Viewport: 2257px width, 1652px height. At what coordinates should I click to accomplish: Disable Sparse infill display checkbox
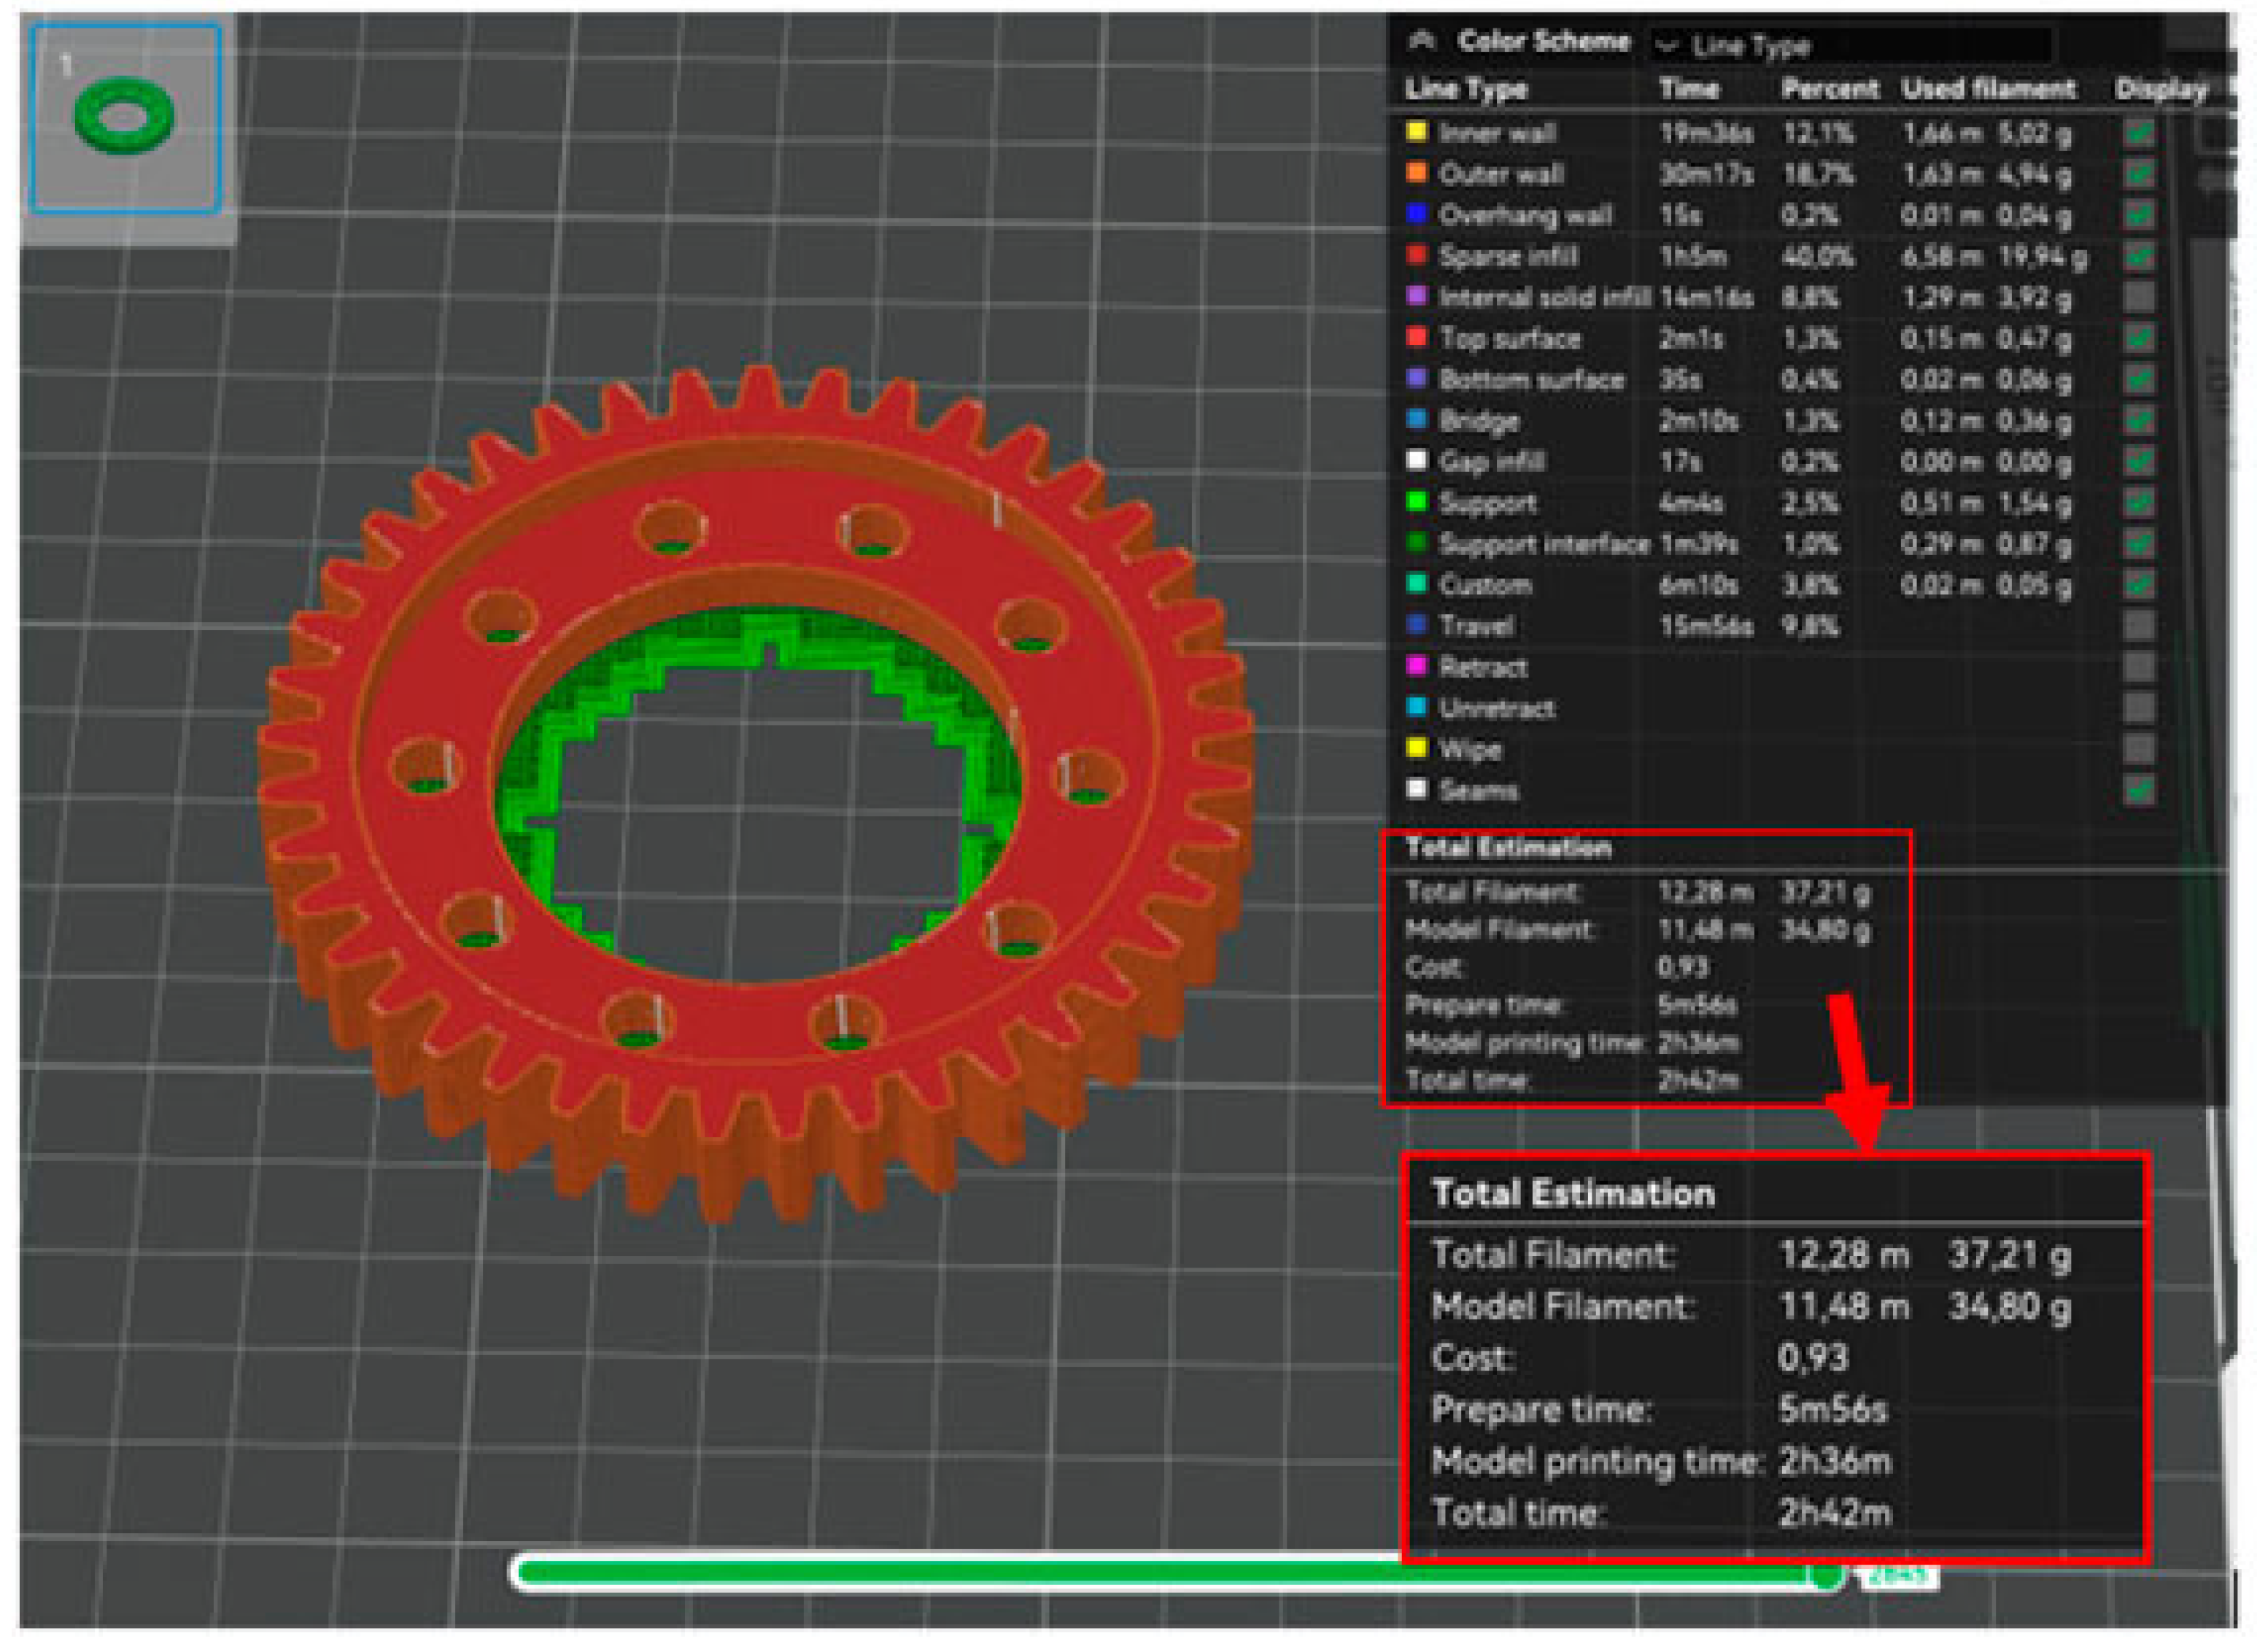(x=2138, y=256)
